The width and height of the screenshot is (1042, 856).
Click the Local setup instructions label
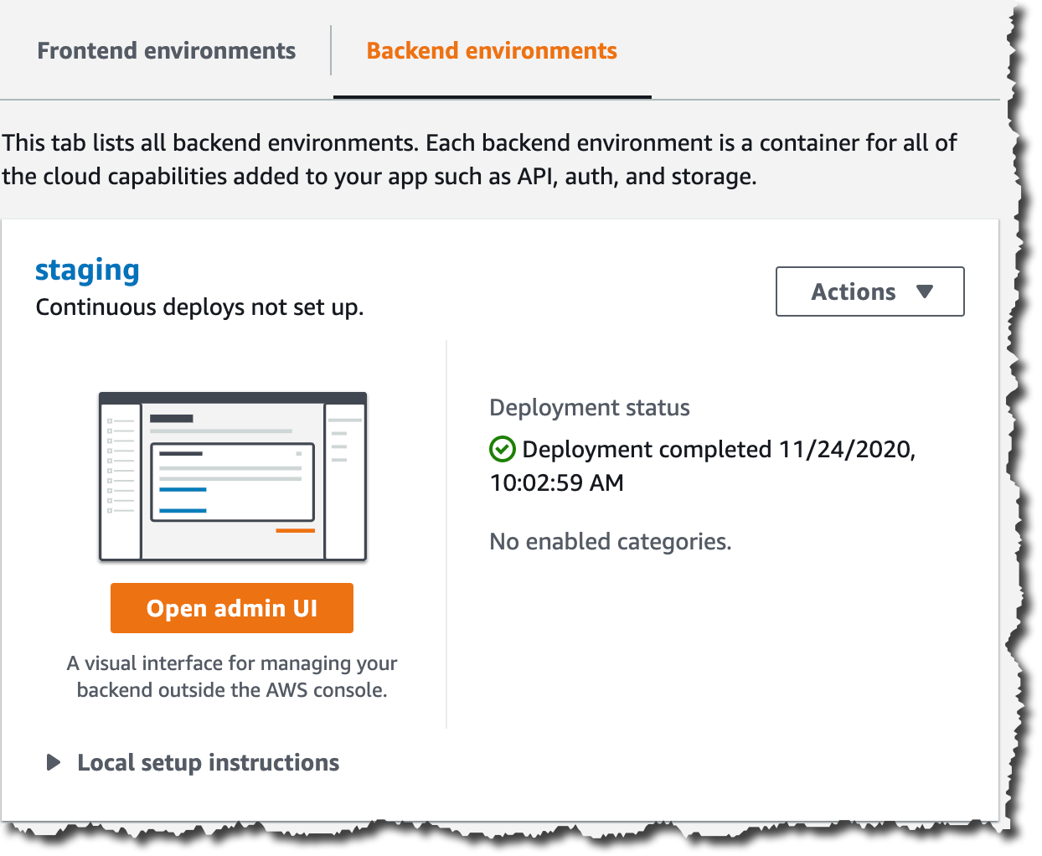(208, 762)
